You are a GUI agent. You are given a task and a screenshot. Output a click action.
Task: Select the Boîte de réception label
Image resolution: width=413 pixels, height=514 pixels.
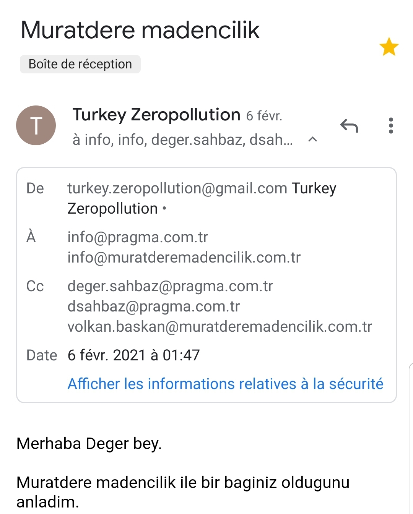click(80, 64)
